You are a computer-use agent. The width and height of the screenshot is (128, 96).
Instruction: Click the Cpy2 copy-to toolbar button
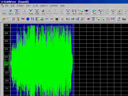pos(37,12)
